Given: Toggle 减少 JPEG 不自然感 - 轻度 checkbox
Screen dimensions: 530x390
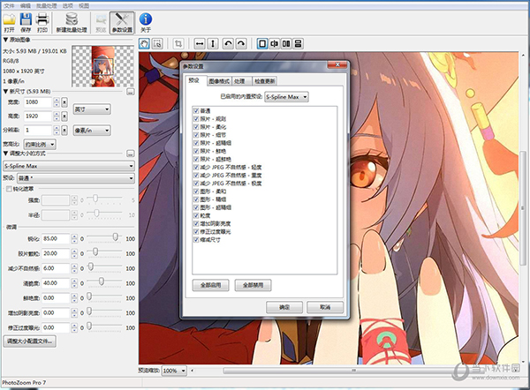Looking at the screenshot, I should pos(196,167).
